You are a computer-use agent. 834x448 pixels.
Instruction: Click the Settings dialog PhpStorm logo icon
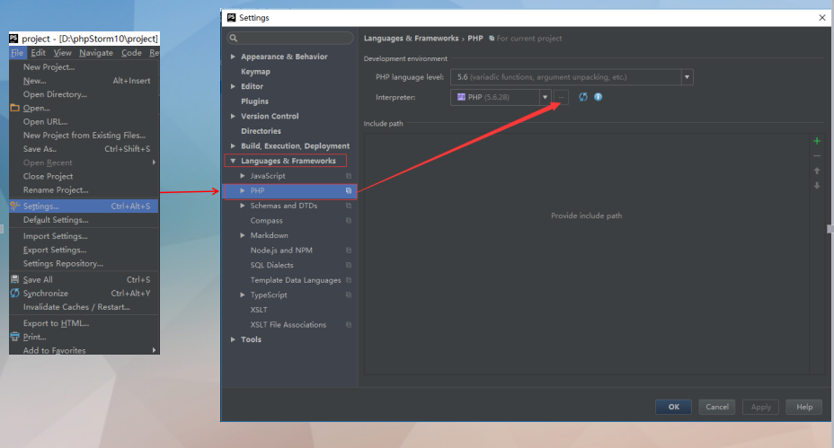click(231, 18)
